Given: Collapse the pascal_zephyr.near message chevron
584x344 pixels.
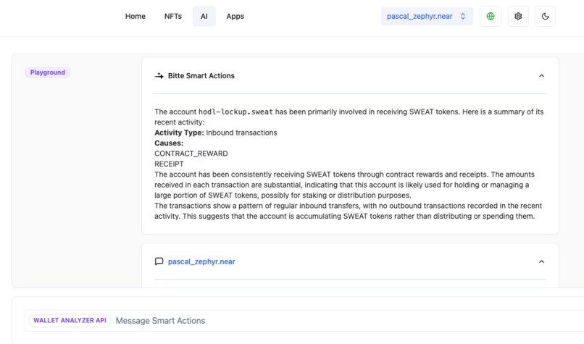Looking at the screenshot, I should click(x=541, y=261).
